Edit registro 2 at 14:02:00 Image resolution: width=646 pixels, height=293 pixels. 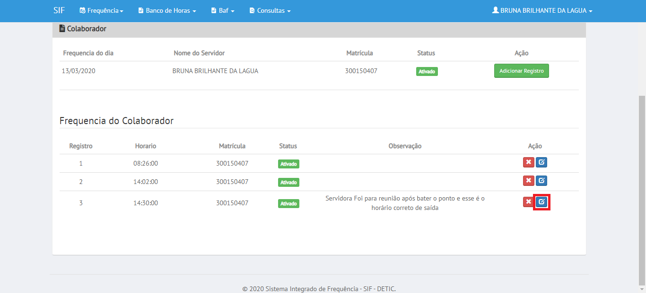point(541,181)
